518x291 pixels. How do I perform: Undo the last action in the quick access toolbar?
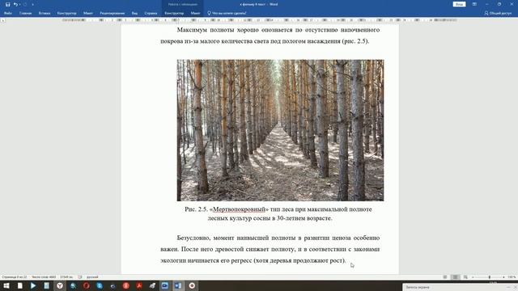point(15,4)
